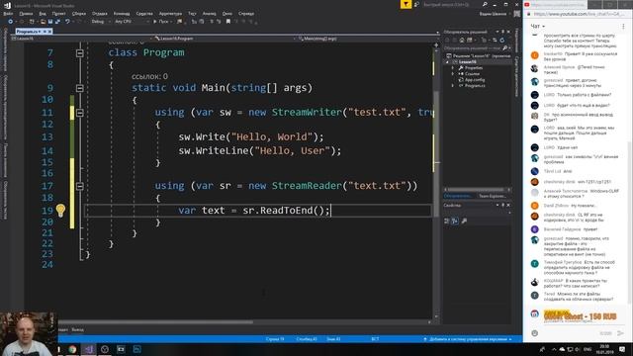Screen dimensions: 633x356
Task: Collapse the StreamReader using block
Action: [x=80, y=186]
